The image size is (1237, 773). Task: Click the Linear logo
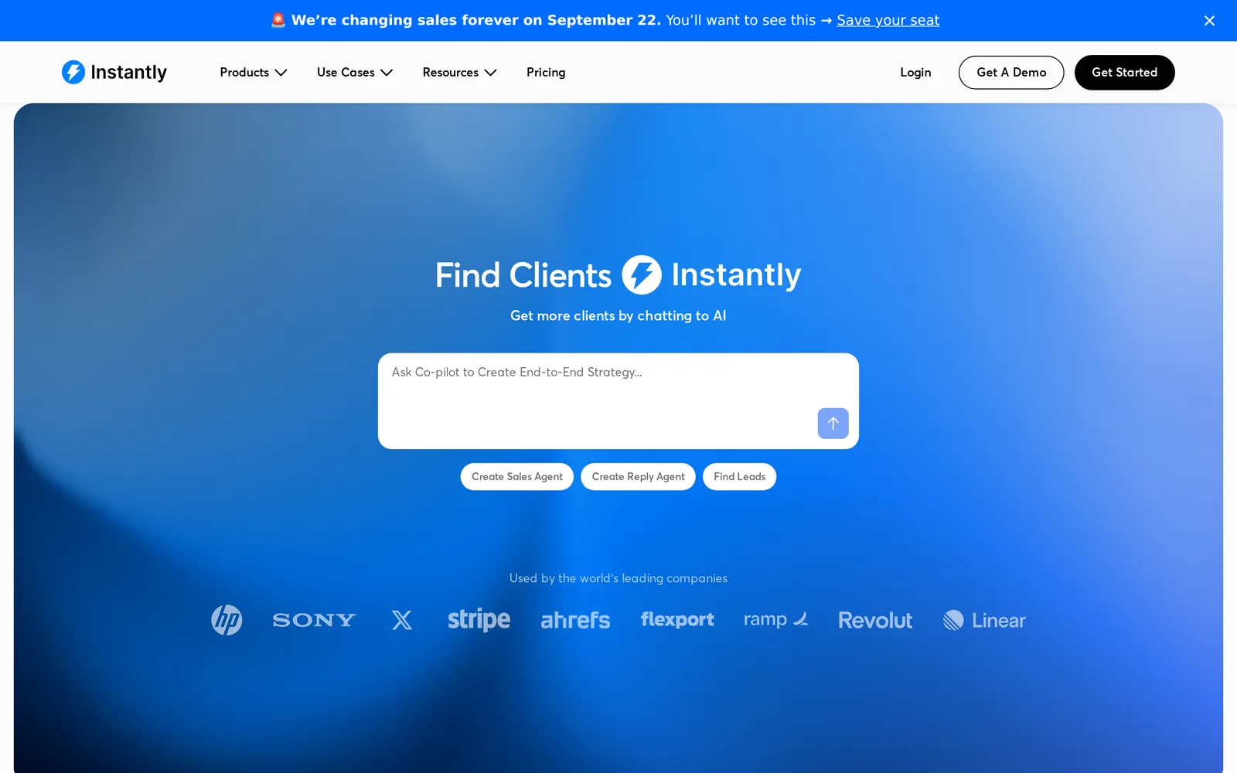(984, 620)
